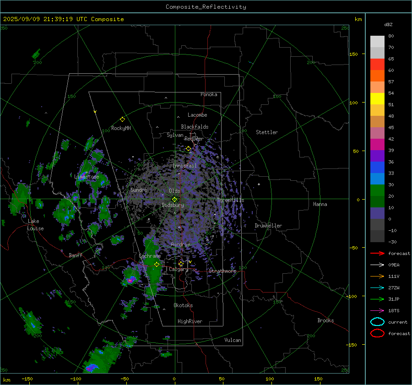Click the Ponoka label

(x=209, y=94)
